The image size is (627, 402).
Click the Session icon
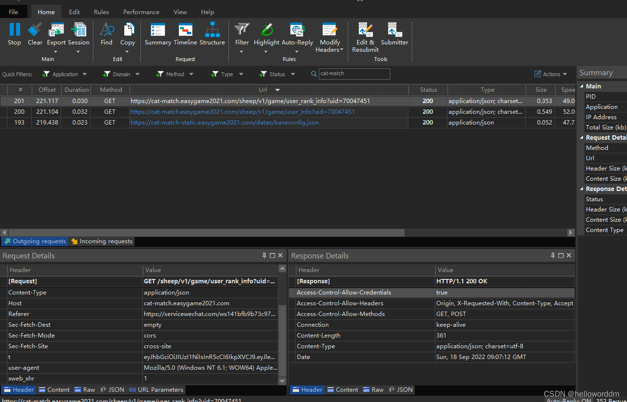pos(79,29)
